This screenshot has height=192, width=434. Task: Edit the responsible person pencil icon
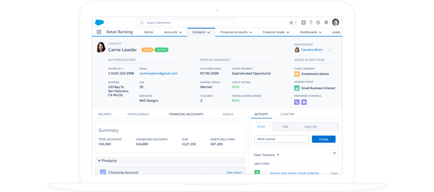click(329, 50)
